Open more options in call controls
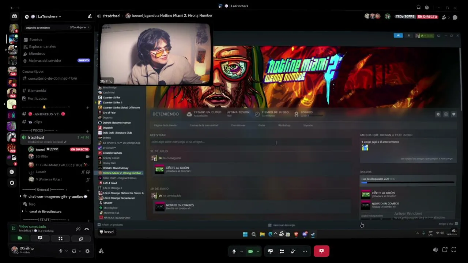The image size is (468, 263). tap(305, 251)
